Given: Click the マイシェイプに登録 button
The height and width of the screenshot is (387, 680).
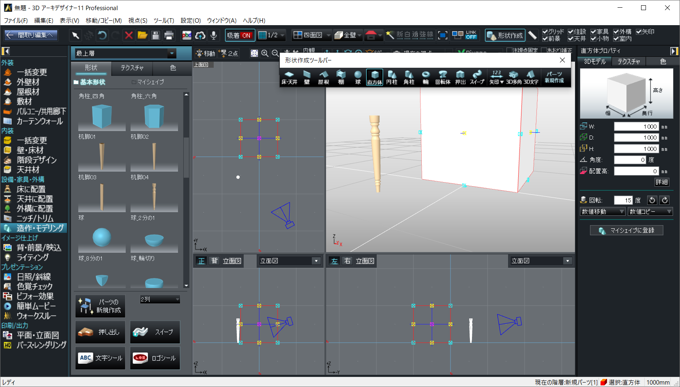Looking at the screenshot, I should pos(626,230).
